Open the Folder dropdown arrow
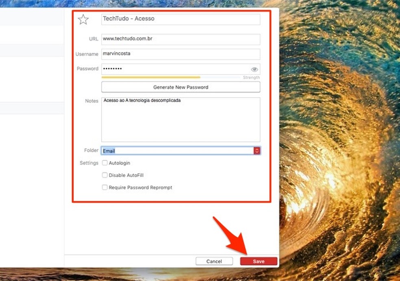 click(257, 151)
